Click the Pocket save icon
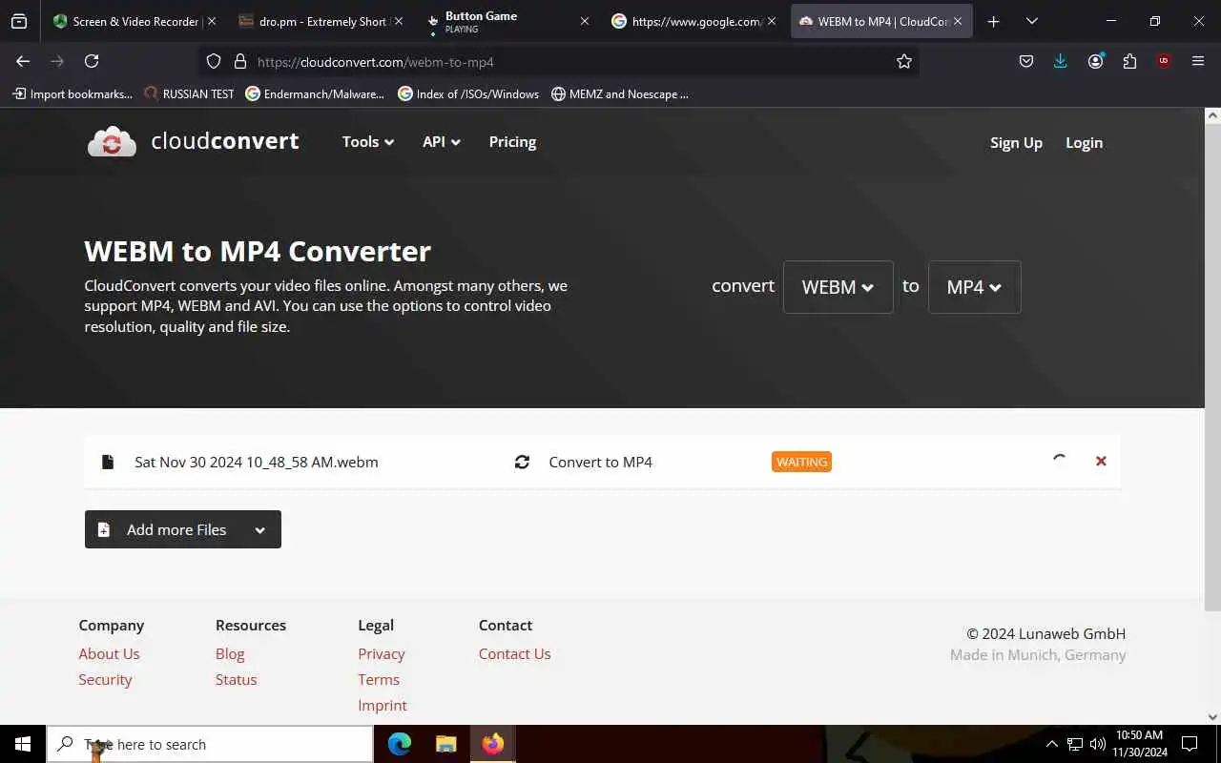The image size is (1221, 763). (1026, 61)
